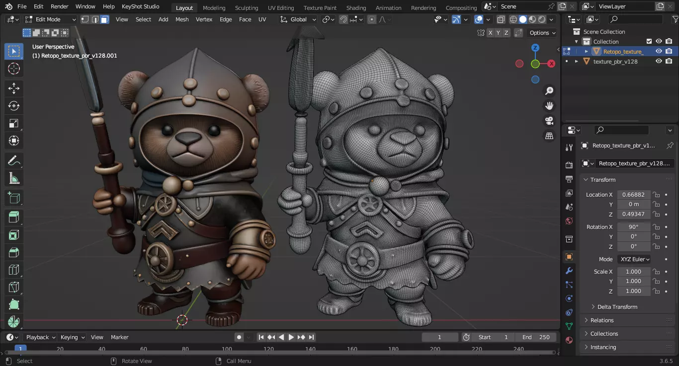
Task: Open the Modifiers properties tab
Action: tap(569, 271)
